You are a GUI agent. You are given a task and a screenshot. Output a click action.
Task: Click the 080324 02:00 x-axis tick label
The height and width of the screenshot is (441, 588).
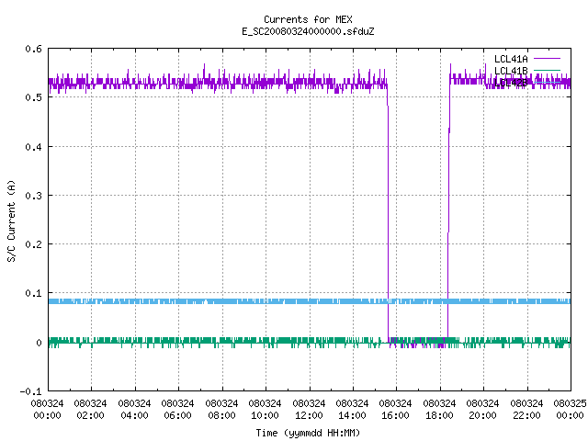click(x=90, y=410)
